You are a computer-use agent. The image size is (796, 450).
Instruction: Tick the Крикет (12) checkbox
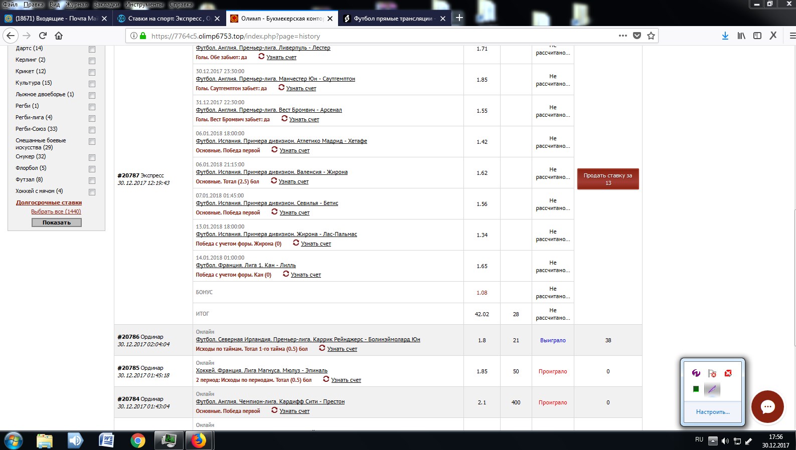(92, 72)
